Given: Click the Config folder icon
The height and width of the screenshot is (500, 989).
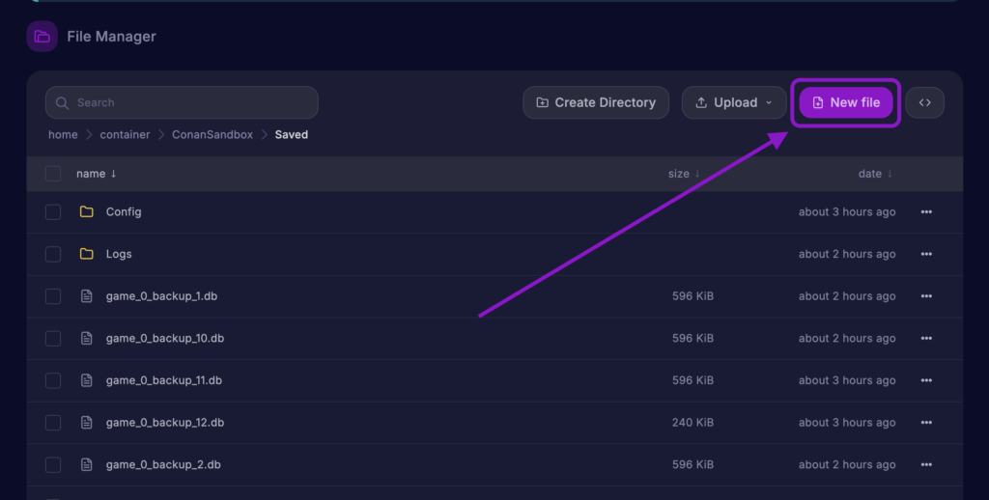Looking at the screenshot, I should (x=86, y=211).
